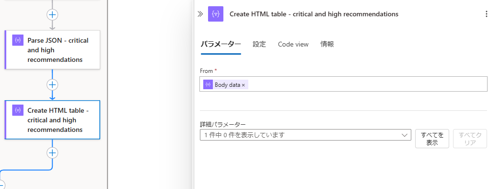Click the すべてクリア button
488x189 pixels.
470,139
